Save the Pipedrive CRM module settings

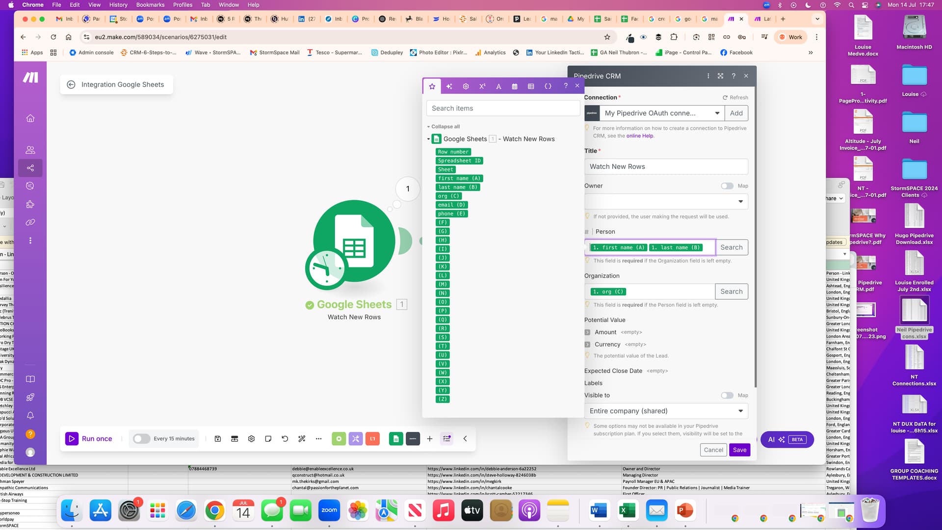tap(740, 450)
